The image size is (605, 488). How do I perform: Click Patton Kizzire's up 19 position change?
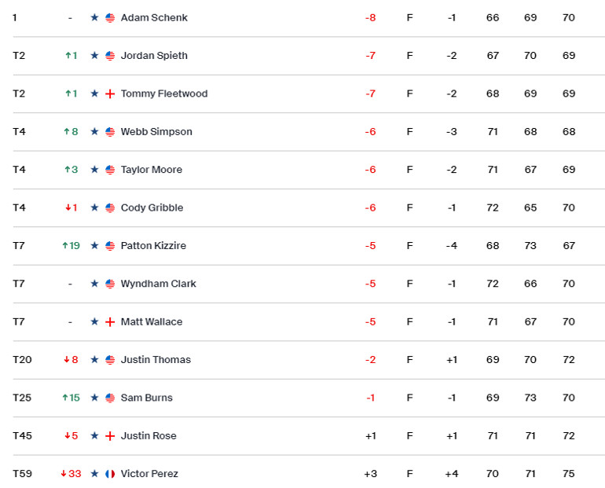[71, 246]
